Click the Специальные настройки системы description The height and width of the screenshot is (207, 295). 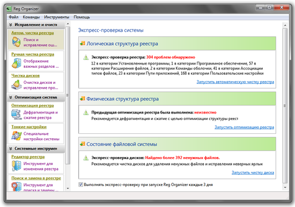[41, 136]
